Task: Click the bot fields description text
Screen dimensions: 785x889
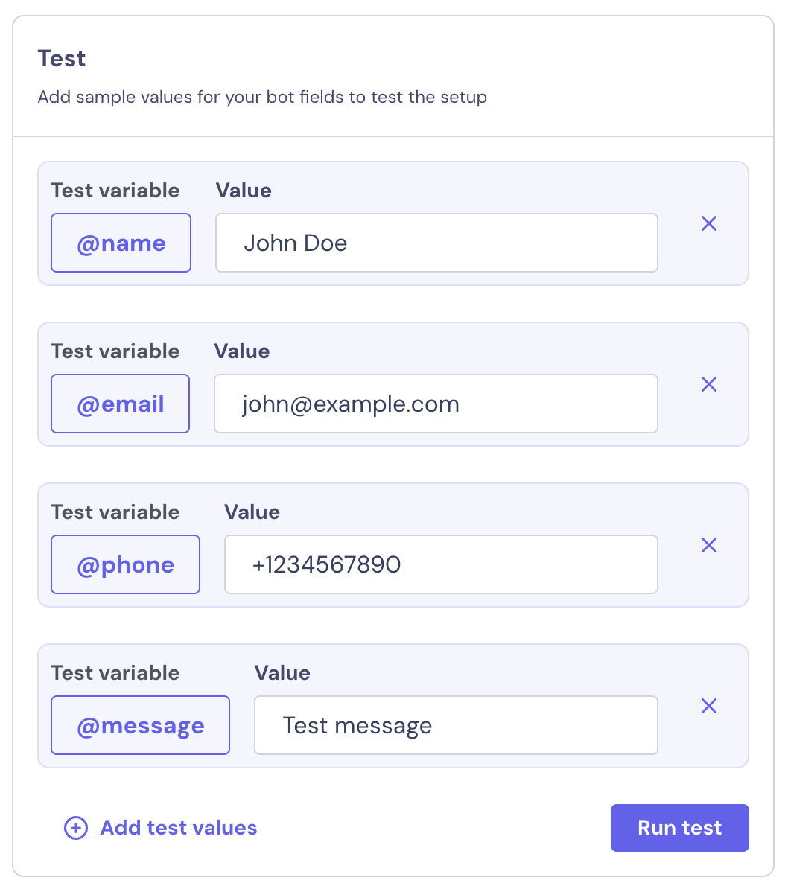Action: 262,97
